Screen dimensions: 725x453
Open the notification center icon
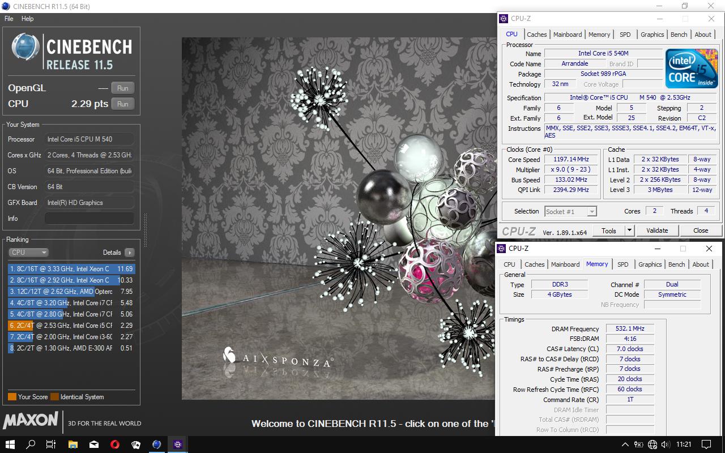pyautogui.click(x=706, y=445)
